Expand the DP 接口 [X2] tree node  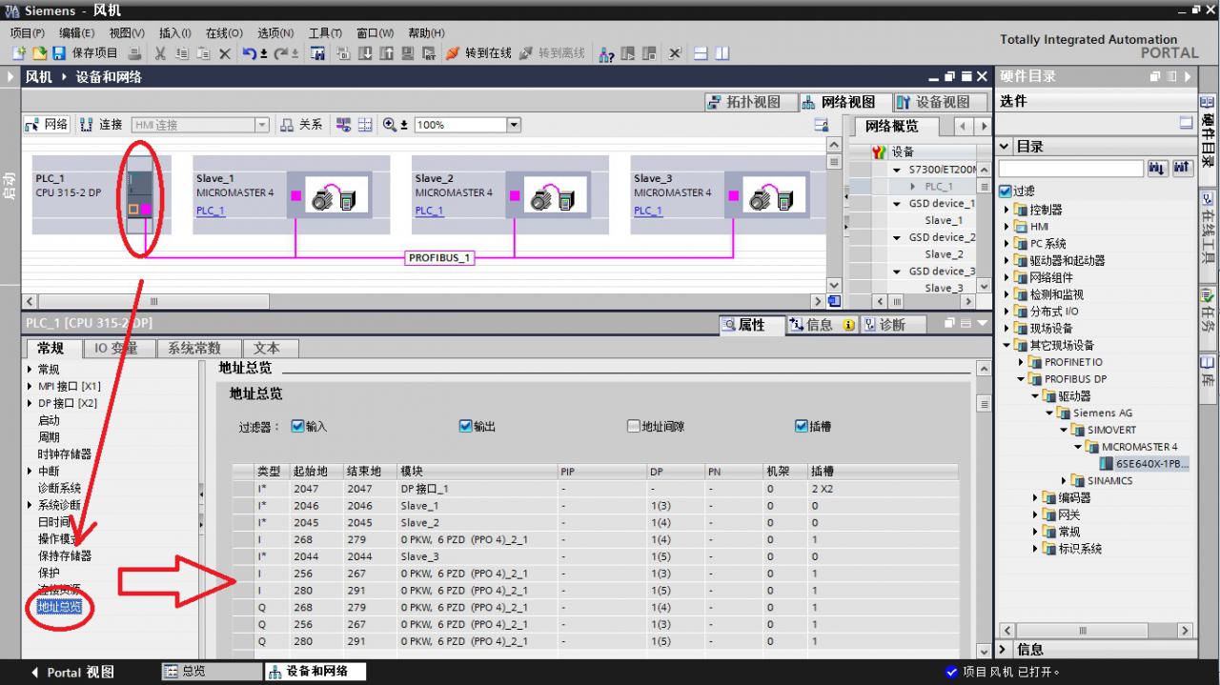30,403
